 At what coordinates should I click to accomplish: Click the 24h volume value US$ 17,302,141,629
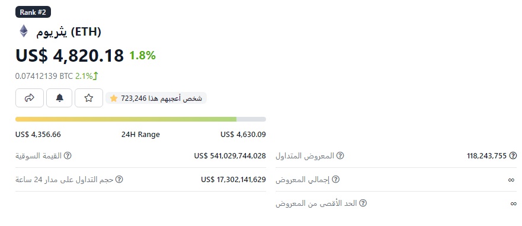pyautogui.click(x=233, y=179)
